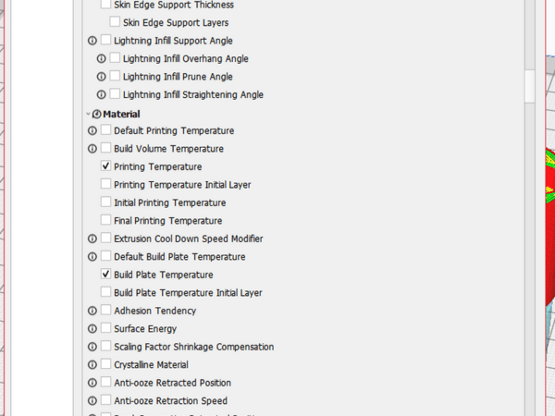This screenshot has height=416, width=555.
Task: Click info icon next to Build Volume Temperature
Action: point(92,149)
